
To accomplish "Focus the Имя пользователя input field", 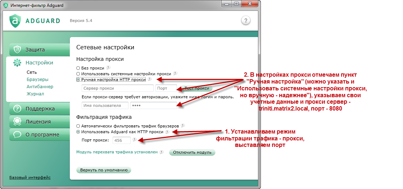I will 105,105.
